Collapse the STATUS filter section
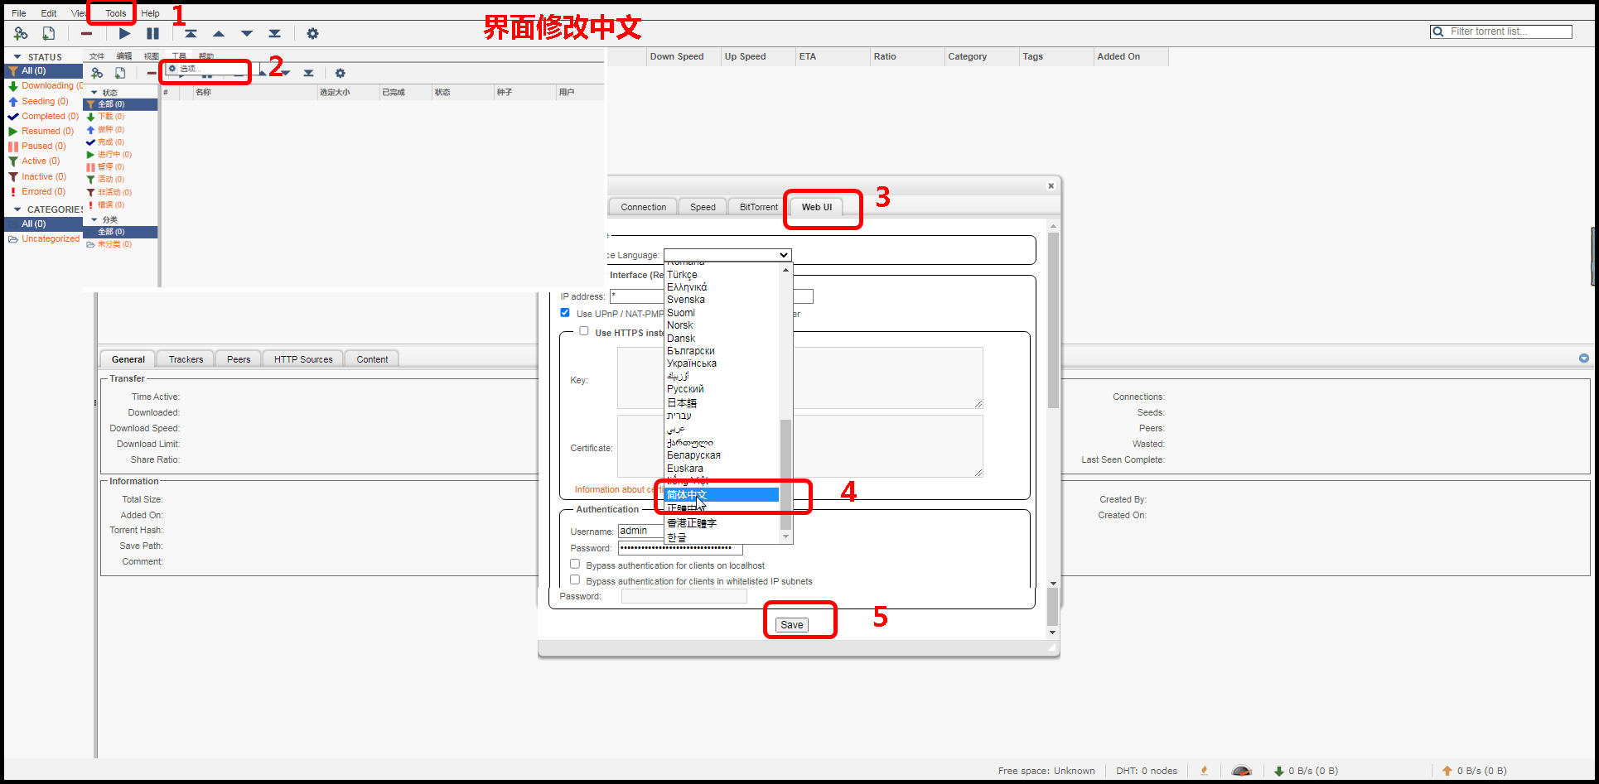This screenshot has width=1599, height=784. (x=17, y=57)
